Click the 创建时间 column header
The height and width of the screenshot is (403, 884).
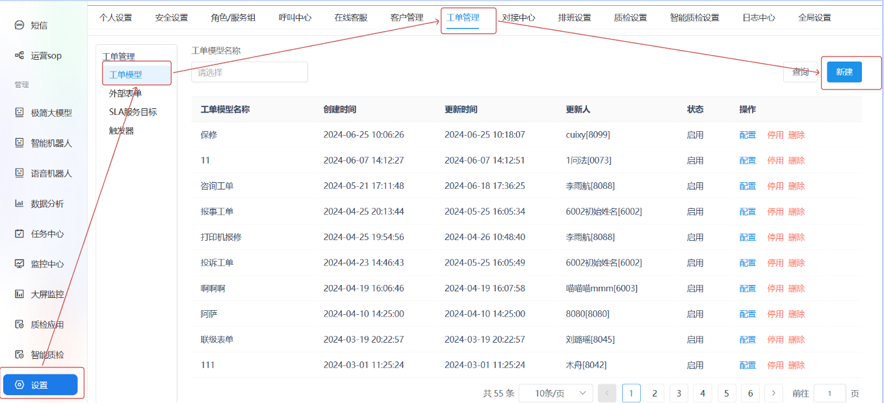click(340, 110)
